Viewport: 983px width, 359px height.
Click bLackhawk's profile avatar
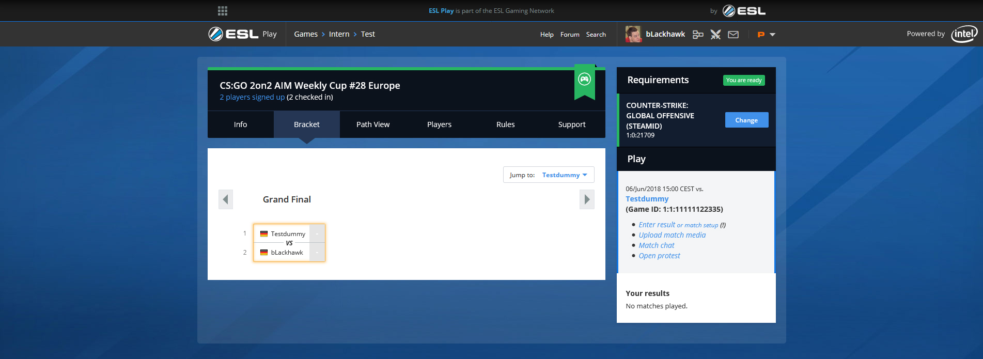click(633, 34)
